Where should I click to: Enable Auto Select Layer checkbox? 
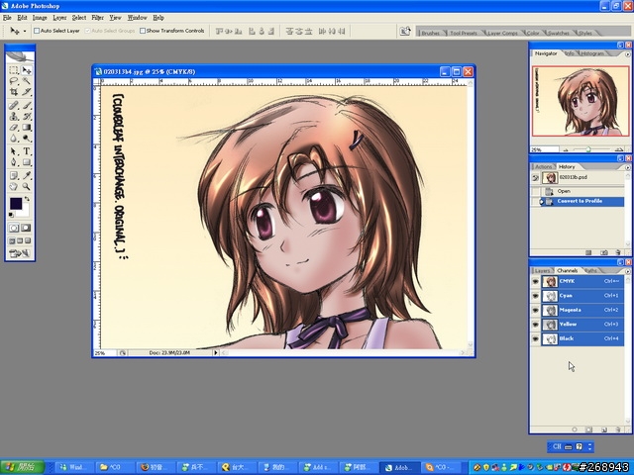click(x=37, y=31)
